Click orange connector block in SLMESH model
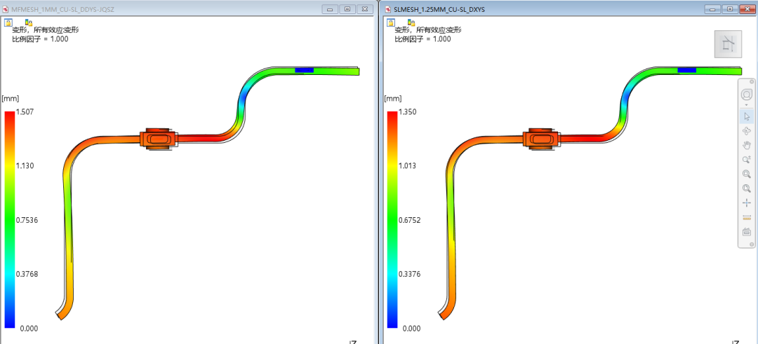The width and height of the screenshot is (758, 344). coord(541,139)
